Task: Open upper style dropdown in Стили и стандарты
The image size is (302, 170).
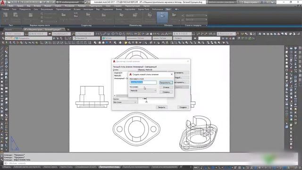Action: [196, 16]
